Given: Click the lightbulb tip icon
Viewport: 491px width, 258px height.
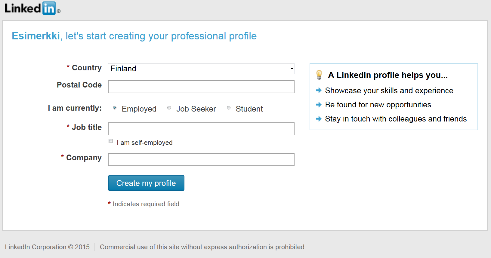Looking at the screenshot, I should [x=319, y=75].
